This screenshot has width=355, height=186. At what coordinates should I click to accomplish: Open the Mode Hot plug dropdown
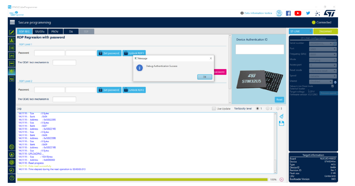click(x=323, y=60)
